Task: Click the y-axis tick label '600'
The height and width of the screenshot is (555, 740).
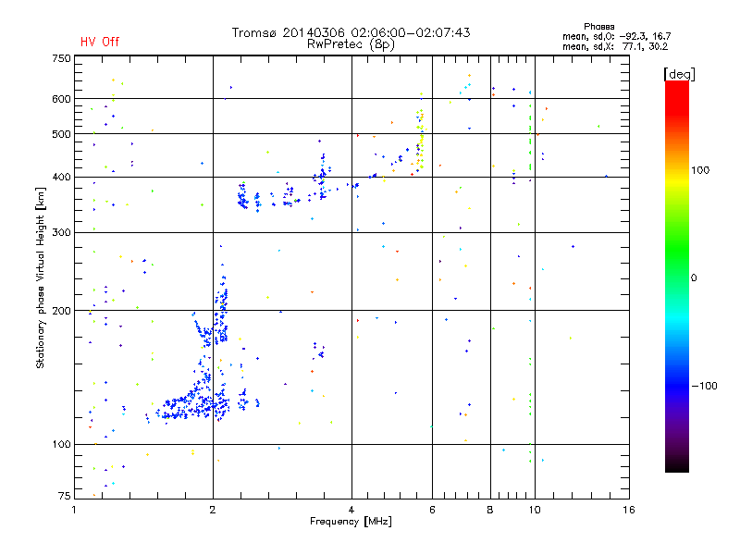Action: 61,99
